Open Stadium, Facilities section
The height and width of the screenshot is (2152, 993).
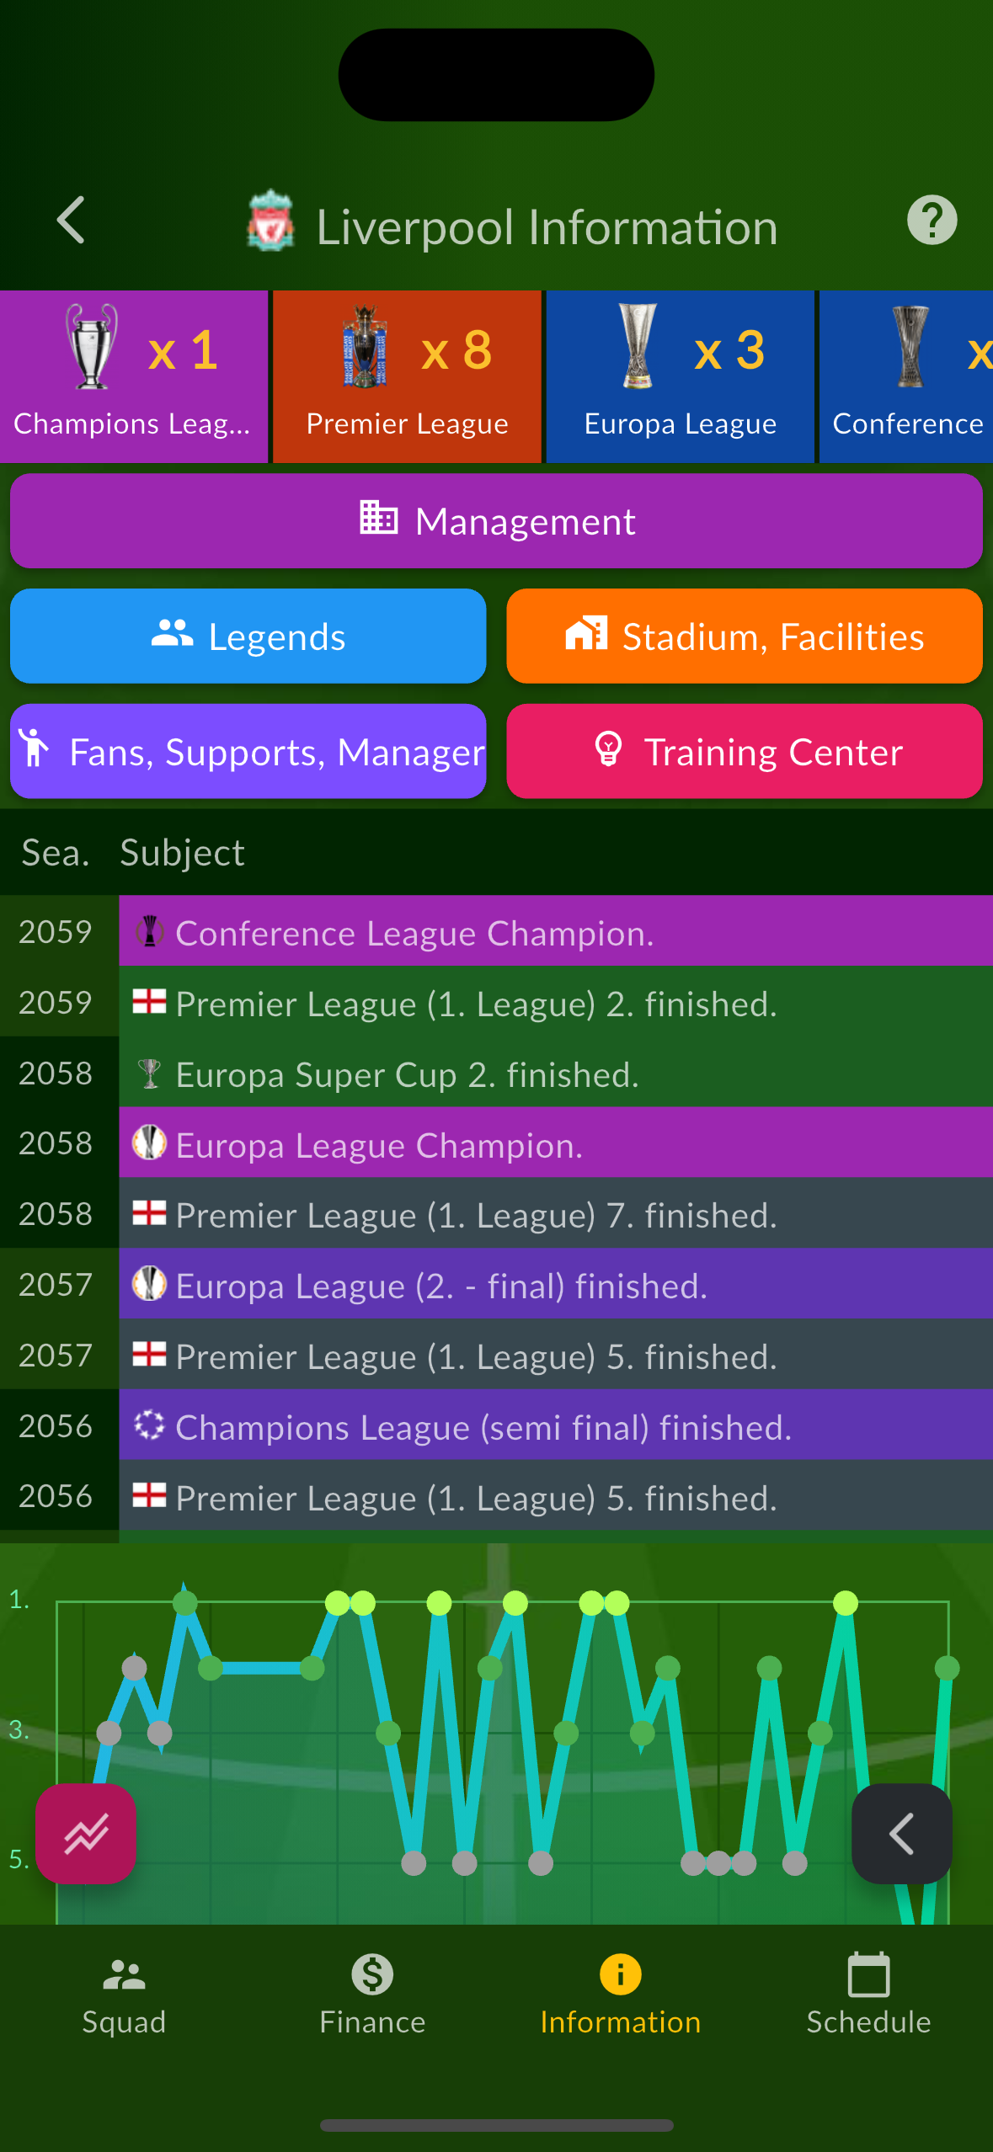coord(745,637)
